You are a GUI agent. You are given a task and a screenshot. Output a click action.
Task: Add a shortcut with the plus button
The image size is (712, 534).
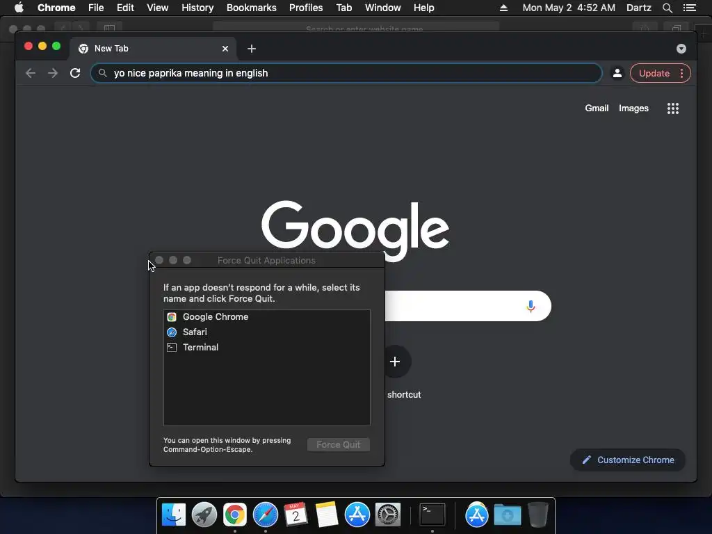click(x=395, y=362)
